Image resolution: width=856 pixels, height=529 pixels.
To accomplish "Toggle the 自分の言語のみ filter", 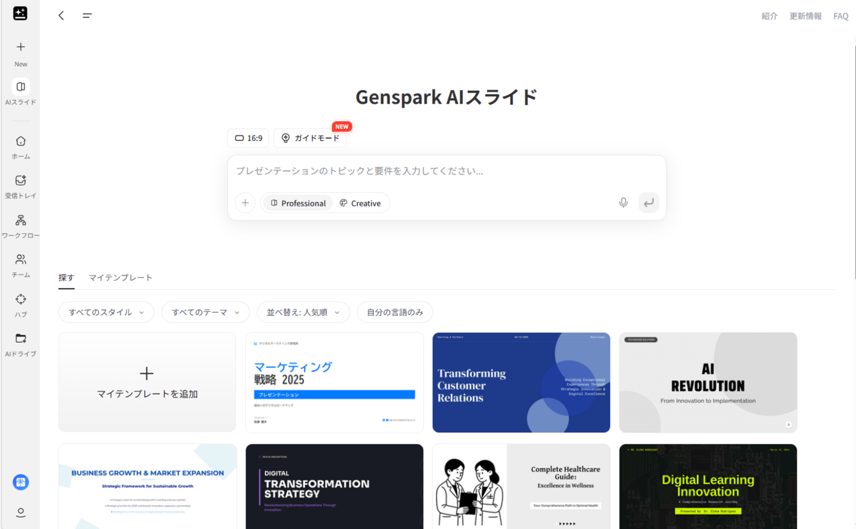I will (395, 312).
